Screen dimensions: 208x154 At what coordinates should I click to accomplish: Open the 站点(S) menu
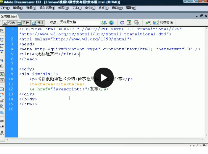click(x=103, y=8)
